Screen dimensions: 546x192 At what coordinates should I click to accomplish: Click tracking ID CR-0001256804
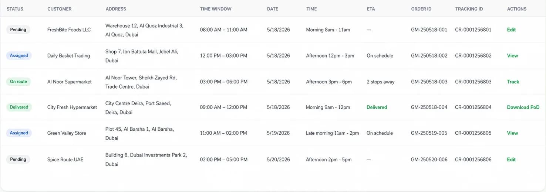(473, 107)
